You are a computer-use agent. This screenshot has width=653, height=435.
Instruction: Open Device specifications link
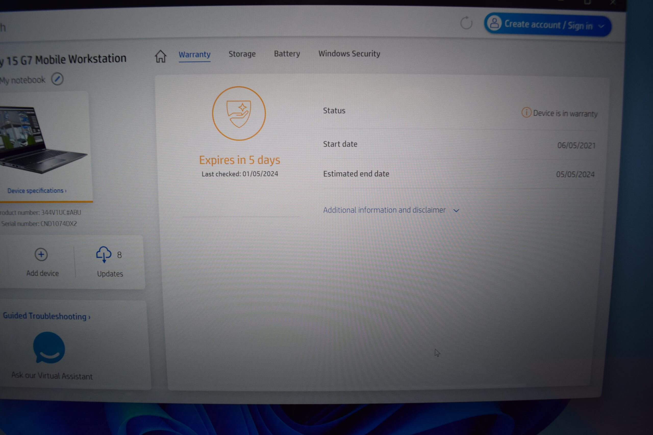pyautogui.click(x=37, y=191)
